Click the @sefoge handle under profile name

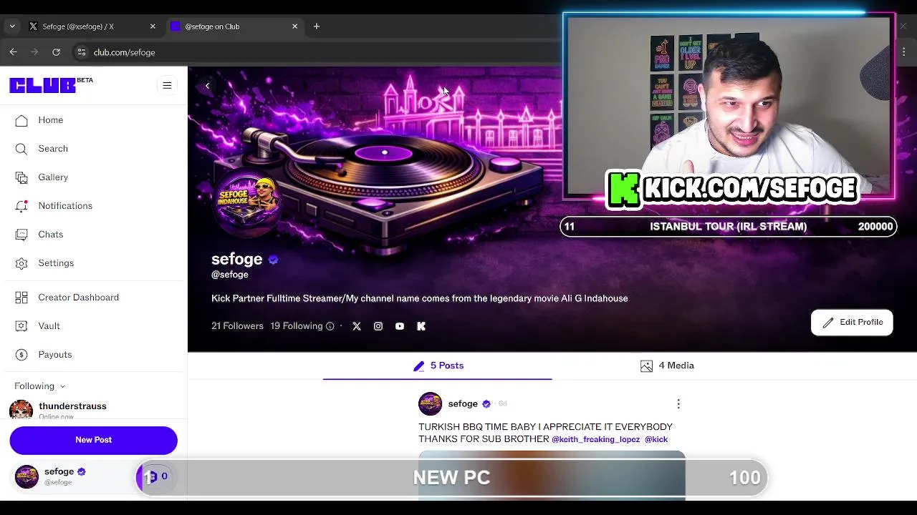(x=230, y=275)
